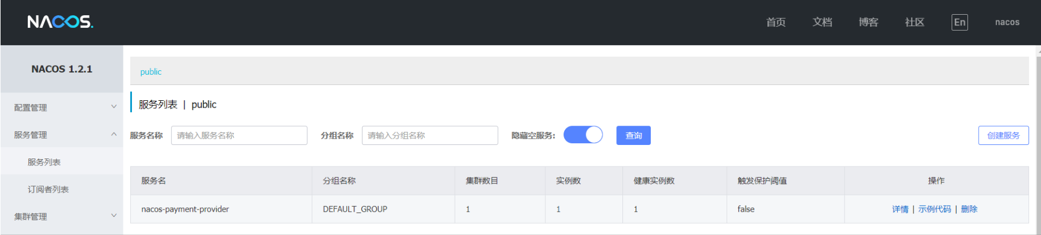Open 文档 in the top navigation
Viewport: 1041px width, 235px height.
tap(822, 22)
